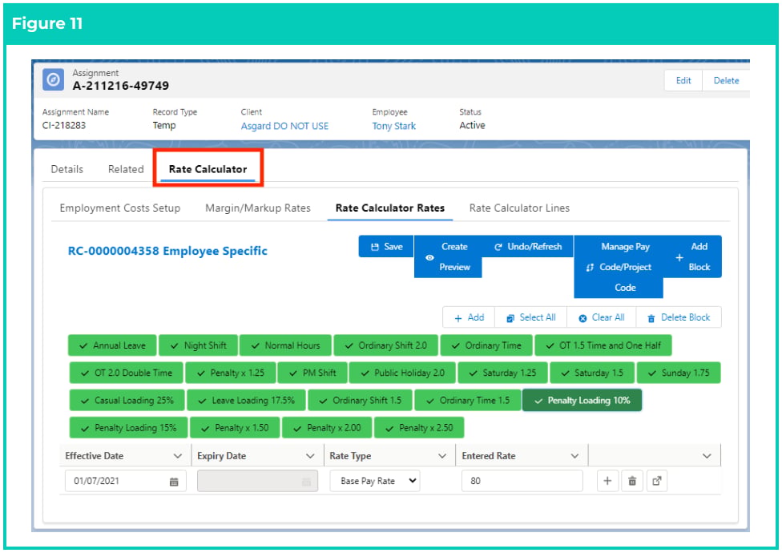Click the disabled Expiry Date calendar icon
The image size is (782, 553).
tap(306, 482)
